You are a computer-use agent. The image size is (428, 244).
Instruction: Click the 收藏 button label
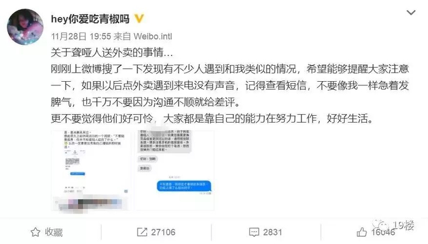[x=54, y=232]
